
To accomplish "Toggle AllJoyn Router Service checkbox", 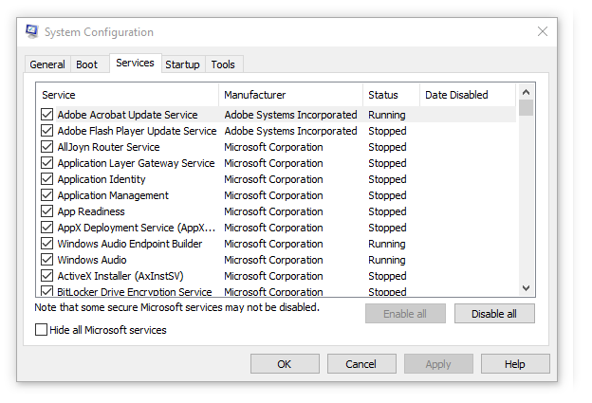I will (46, 147).
